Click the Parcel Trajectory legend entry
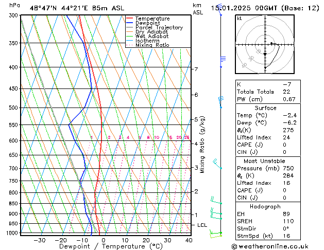The height and width of the screenshot is (250, 324). (159, 27)
